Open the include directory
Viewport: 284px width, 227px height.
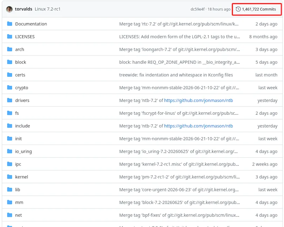[x=22, y=126]
